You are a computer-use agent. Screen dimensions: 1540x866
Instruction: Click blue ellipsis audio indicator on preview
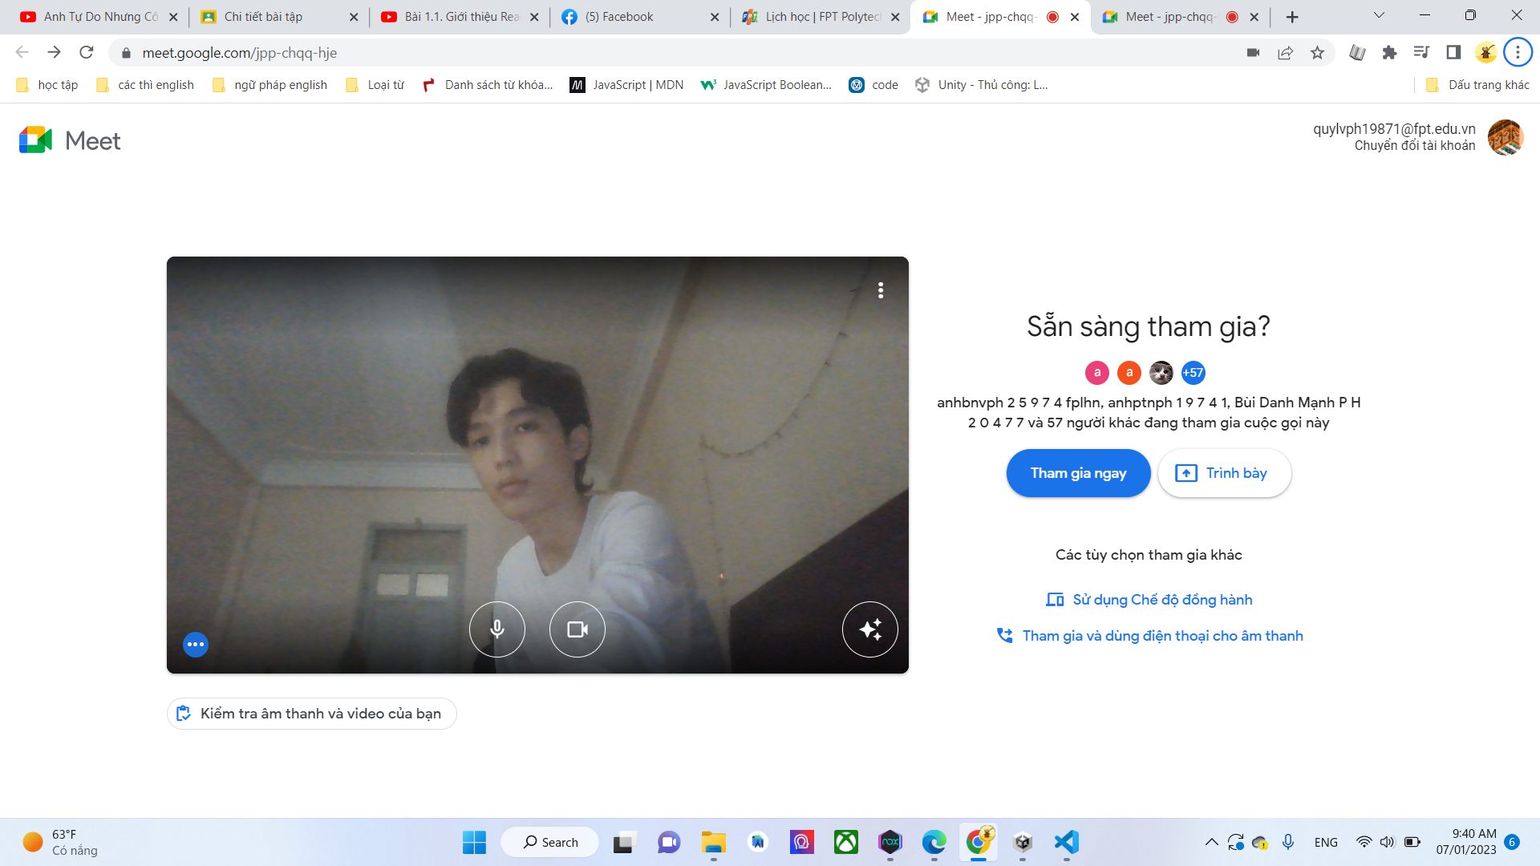(196, 645)
